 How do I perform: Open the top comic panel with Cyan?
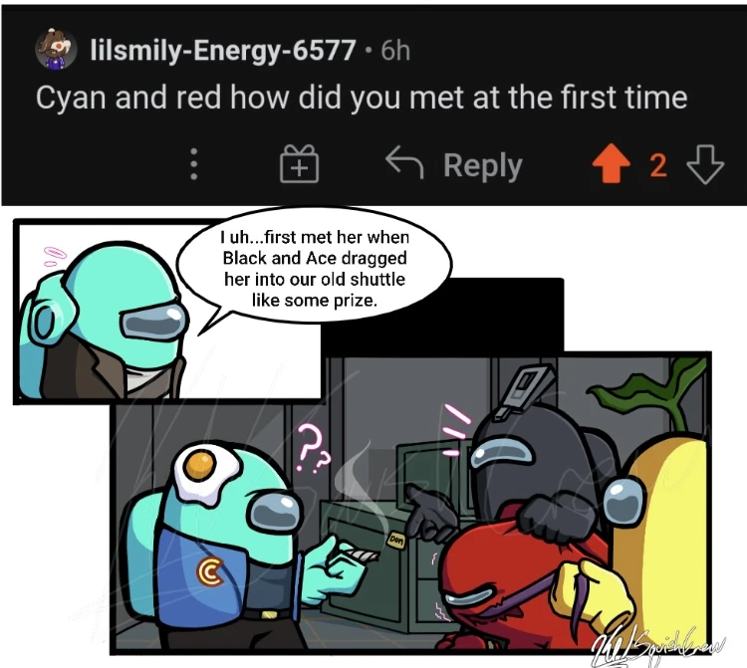pyautogui.click(x=166, y=312)
